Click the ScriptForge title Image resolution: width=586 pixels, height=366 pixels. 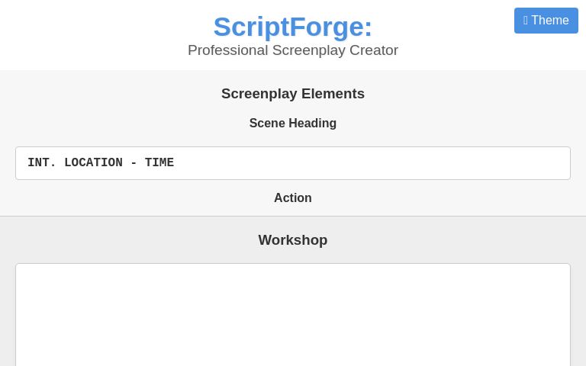293,27
